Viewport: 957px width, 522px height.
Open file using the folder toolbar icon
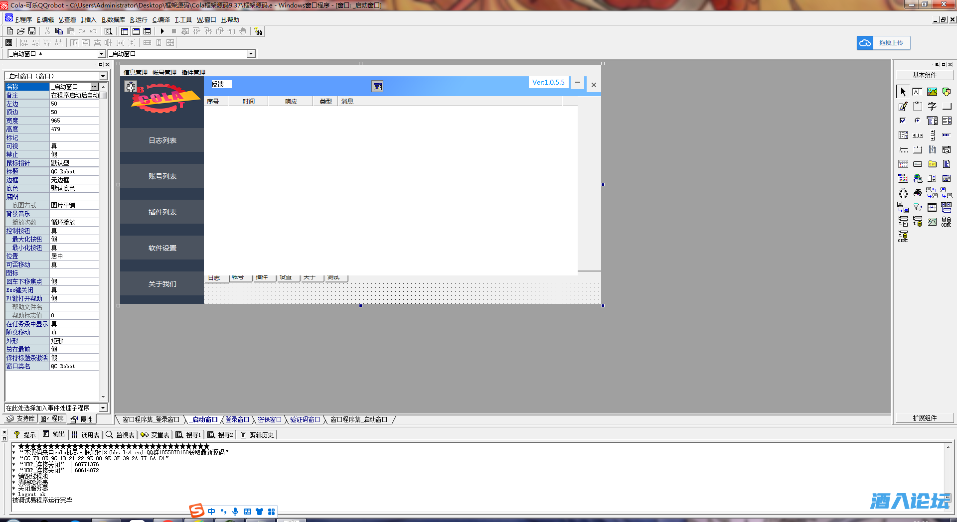pyautogui.click(x=21, y=31)
